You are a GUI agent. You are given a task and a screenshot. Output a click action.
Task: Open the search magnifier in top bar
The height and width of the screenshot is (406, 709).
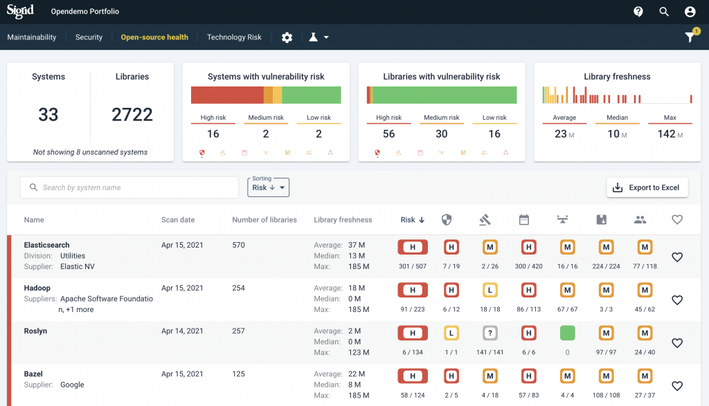click(664, 12)
